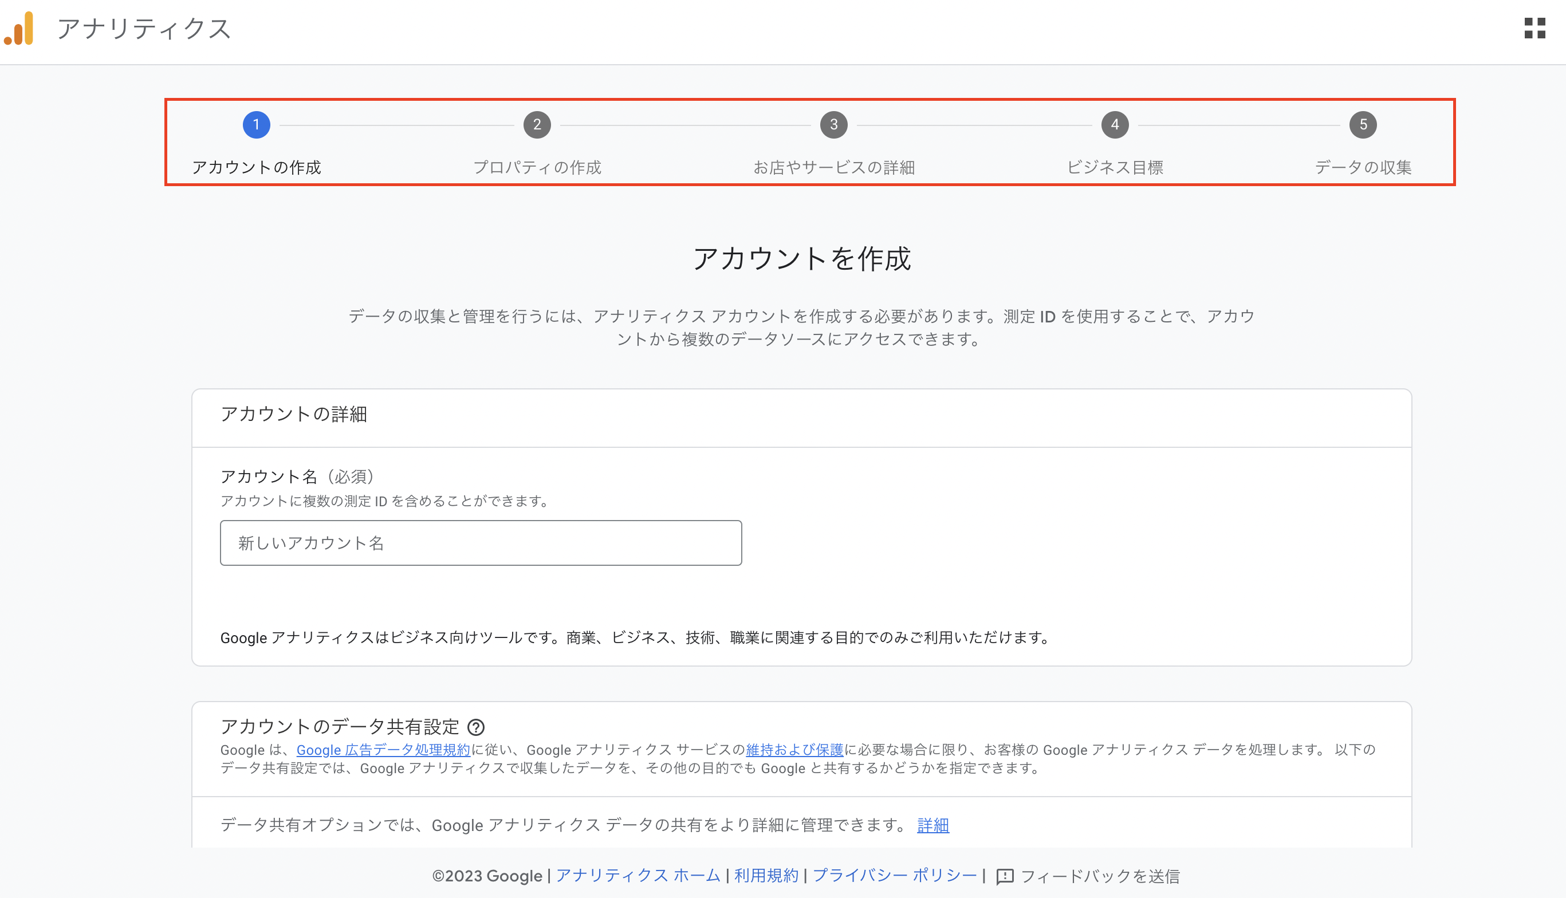Open the 詳細 link for data sharing options
Viewport: 1566px width, 898px height.
pyautogui.click(x=933, y=825)
